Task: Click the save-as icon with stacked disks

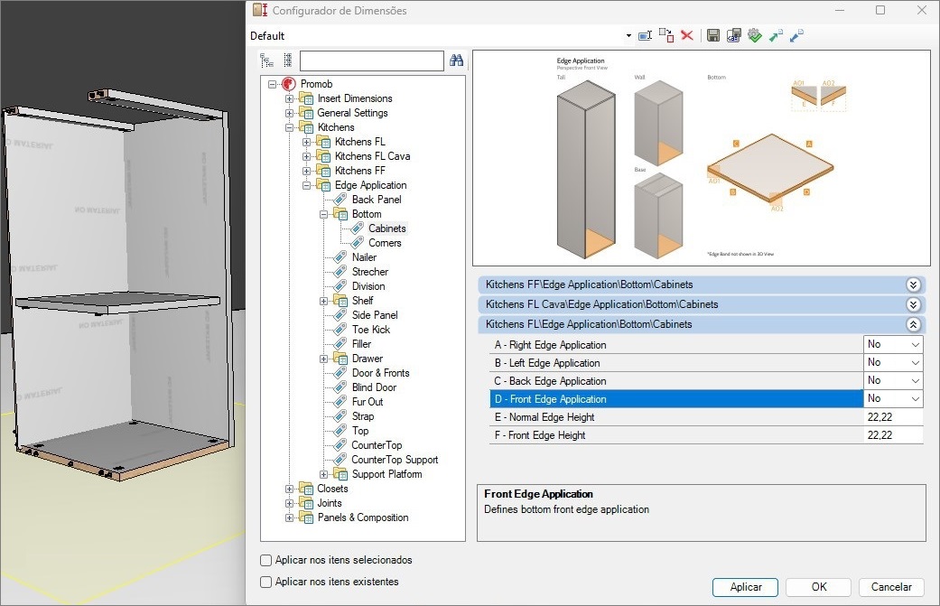Action: 734,35
